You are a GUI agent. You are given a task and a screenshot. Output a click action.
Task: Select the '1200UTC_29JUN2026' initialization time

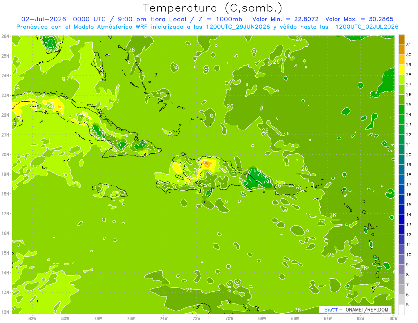[x=238, y=27]
